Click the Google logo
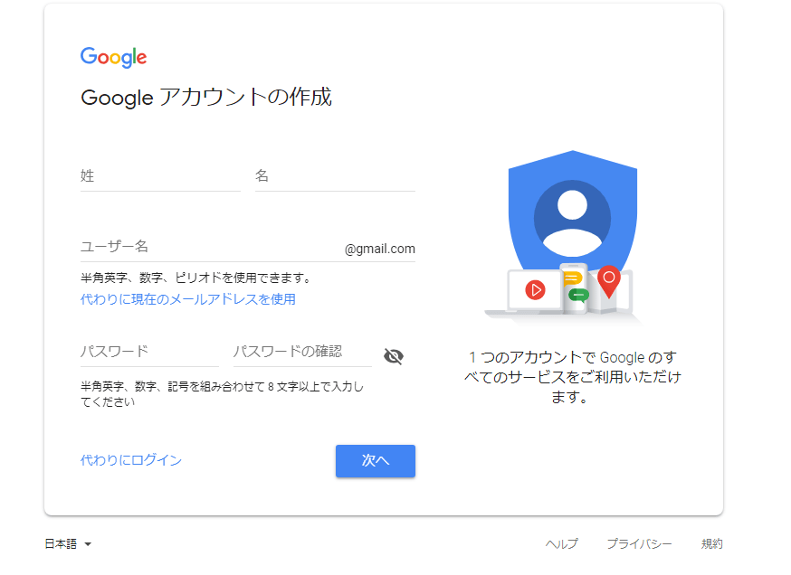Screen dimensions: 791x575 [x=113, y=58]
